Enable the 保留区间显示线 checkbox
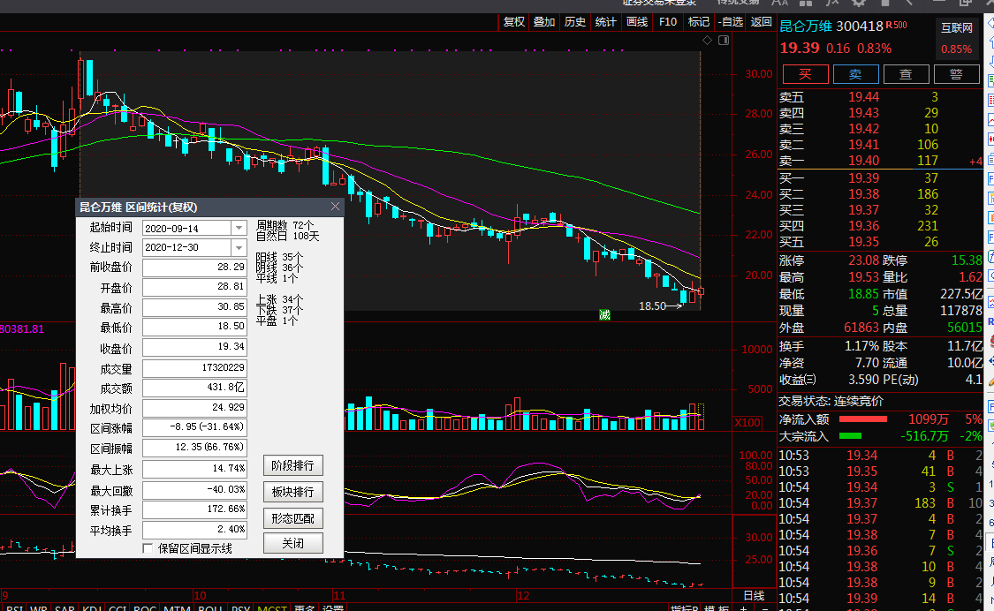Image resolution: width=994 pixels, height=611 pixels. tap(148, 548)
